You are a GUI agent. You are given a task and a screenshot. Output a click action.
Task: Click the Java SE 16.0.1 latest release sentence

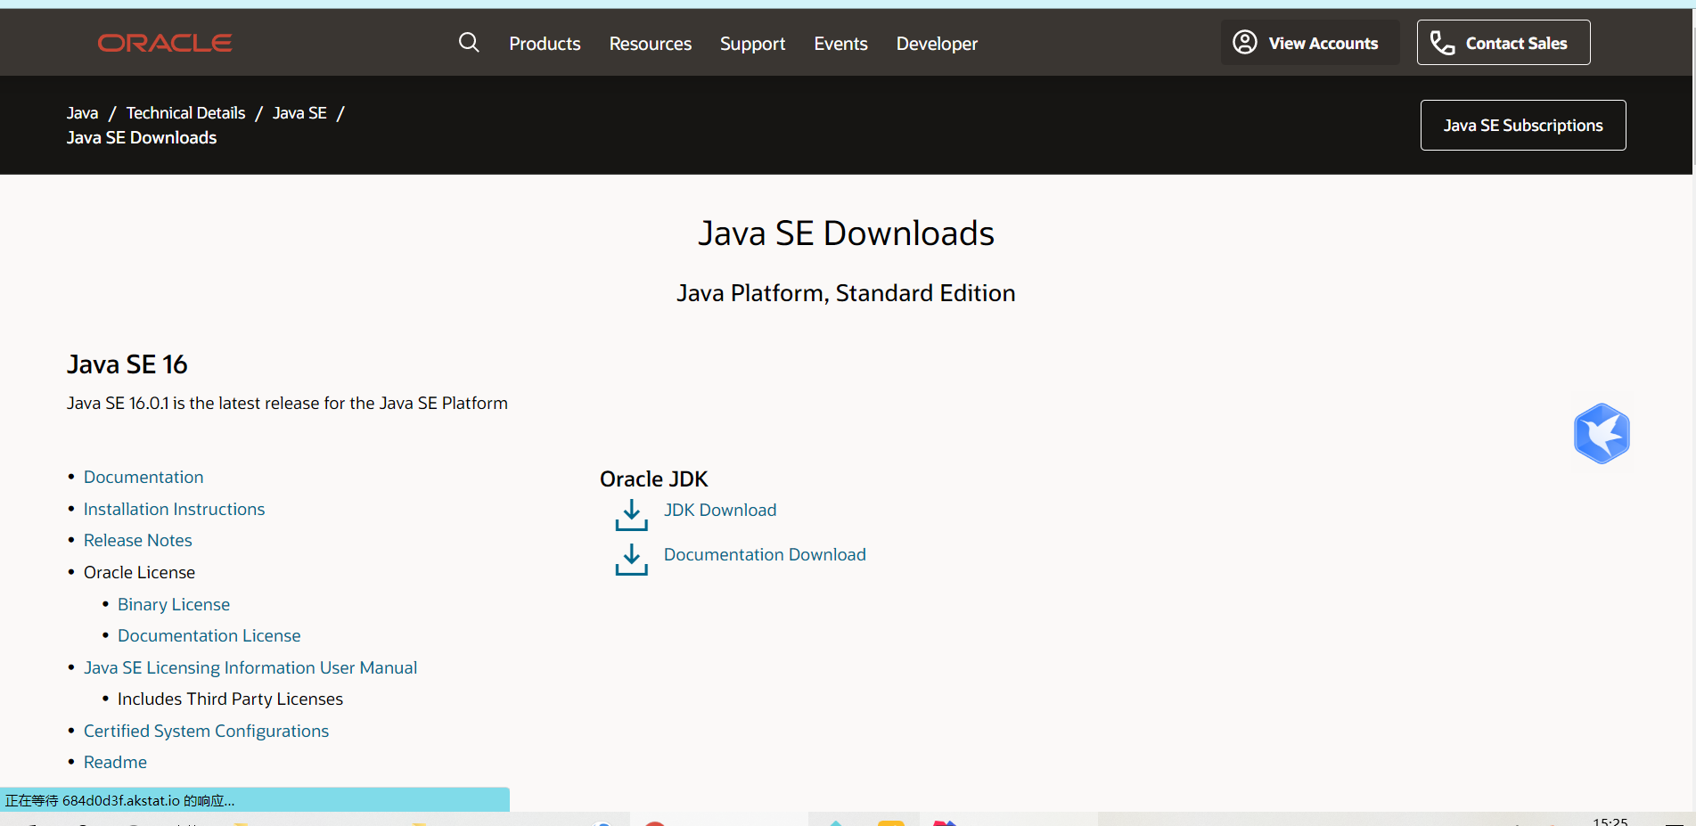(287, 403)
